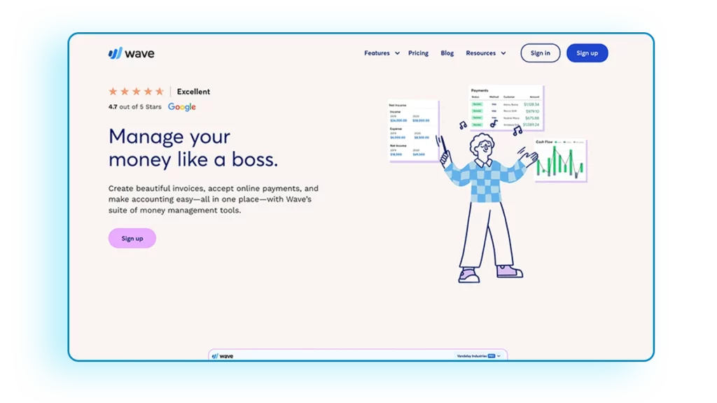Click the Wave logo in the header
Viewport: 717px width, 403px height.
(x=132, y=53)
